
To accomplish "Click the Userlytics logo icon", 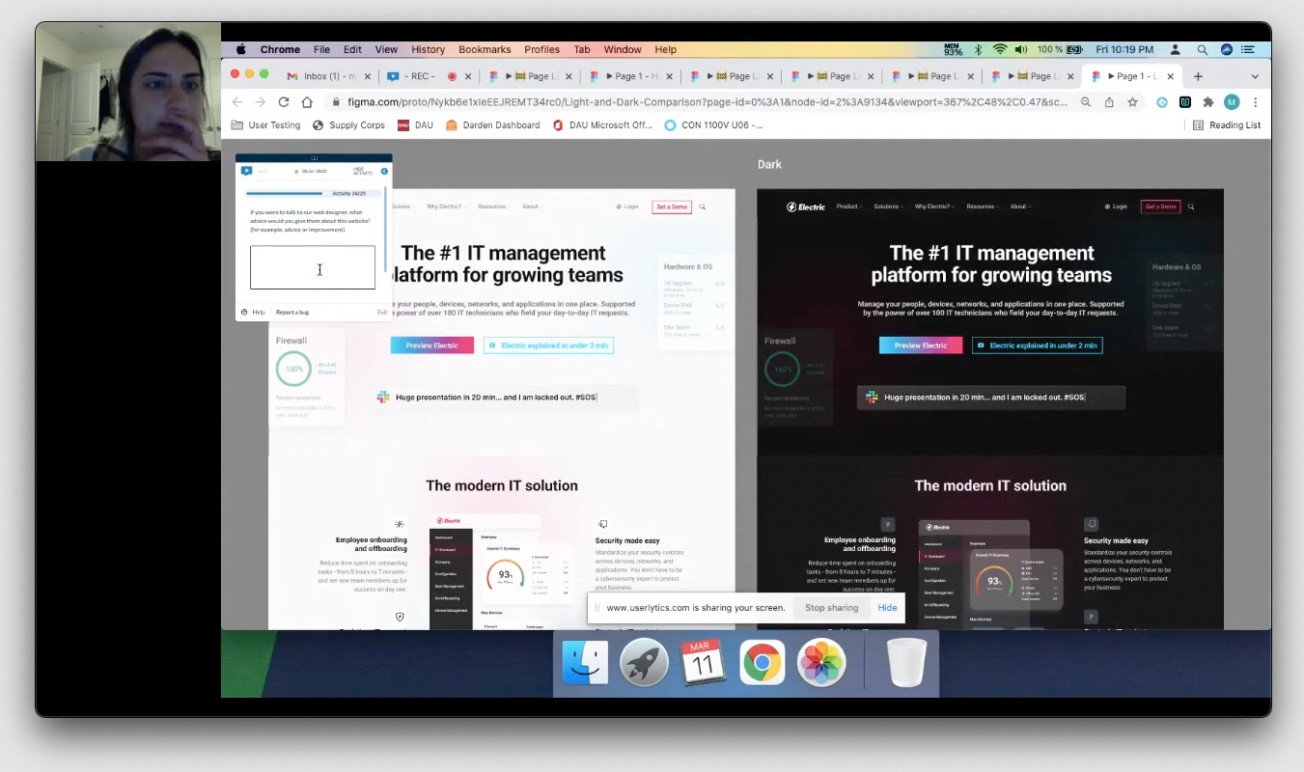I will 246,171.
